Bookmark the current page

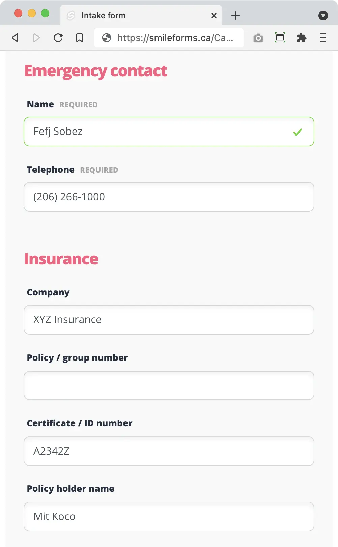(x=80, y=38)
